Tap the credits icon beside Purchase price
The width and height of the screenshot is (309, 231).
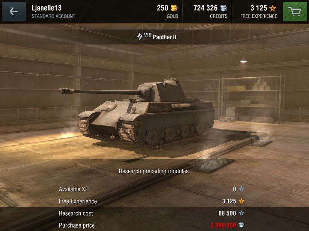pyautogui.click(x=241, y=225)
